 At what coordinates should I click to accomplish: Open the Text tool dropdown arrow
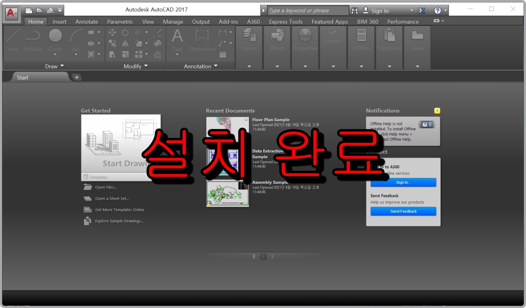coord(177,55)
